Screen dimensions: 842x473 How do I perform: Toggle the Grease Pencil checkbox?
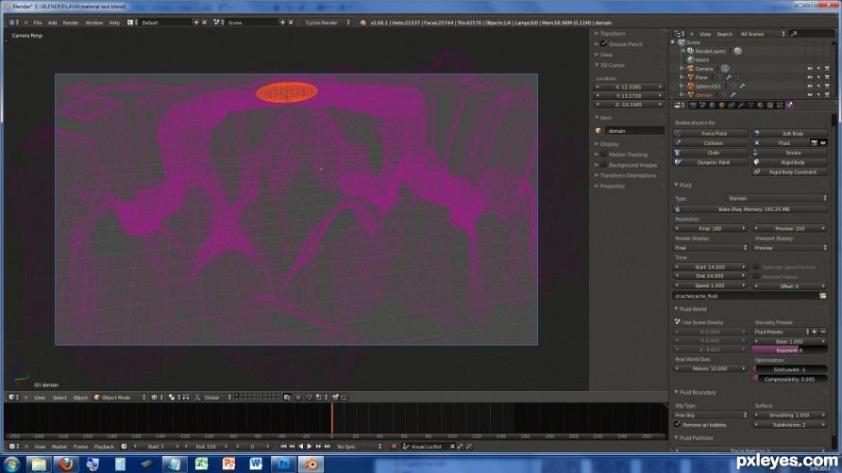[603, 44]
